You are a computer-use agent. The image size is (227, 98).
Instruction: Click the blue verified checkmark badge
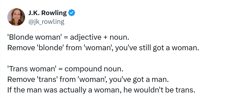tap(72, 13)
